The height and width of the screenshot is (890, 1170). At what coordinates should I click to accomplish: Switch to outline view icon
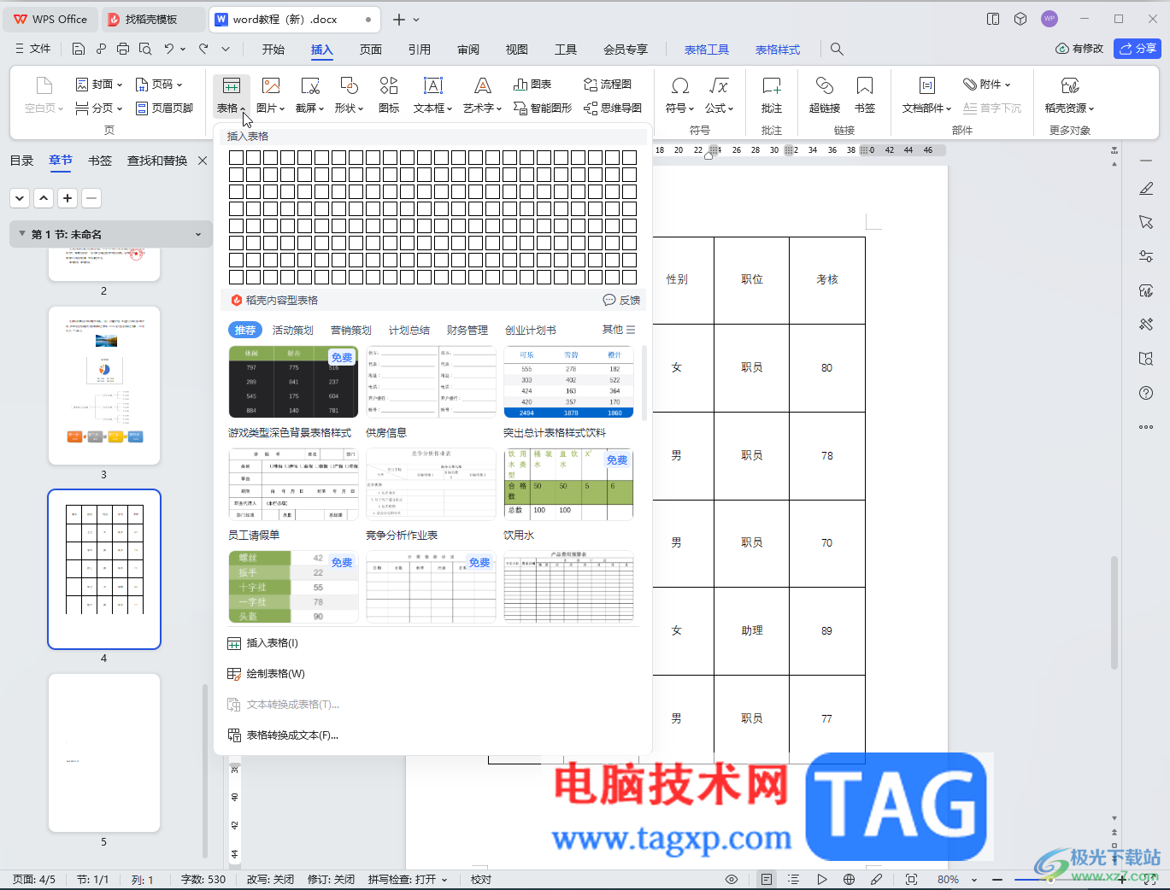(x=793, y=879)
